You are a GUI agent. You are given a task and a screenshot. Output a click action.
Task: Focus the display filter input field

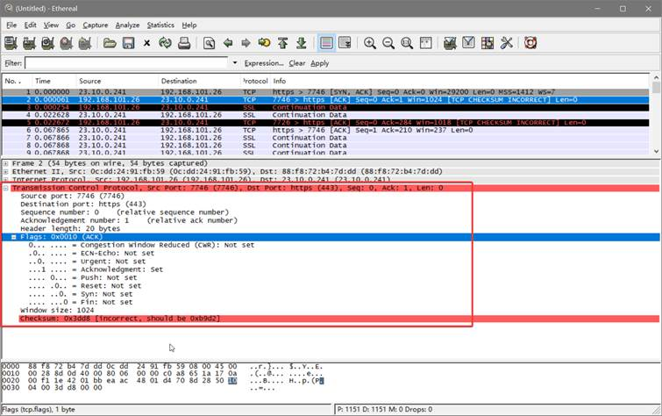click(126, 63)
